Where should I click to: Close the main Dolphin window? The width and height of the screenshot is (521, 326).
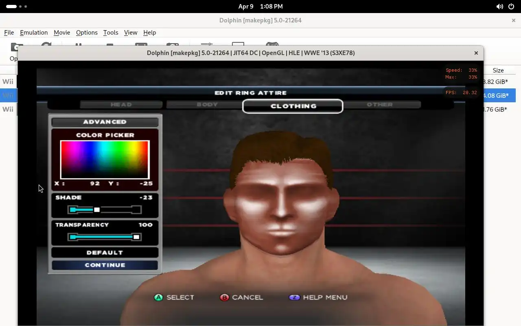click(x=513, y=20)
